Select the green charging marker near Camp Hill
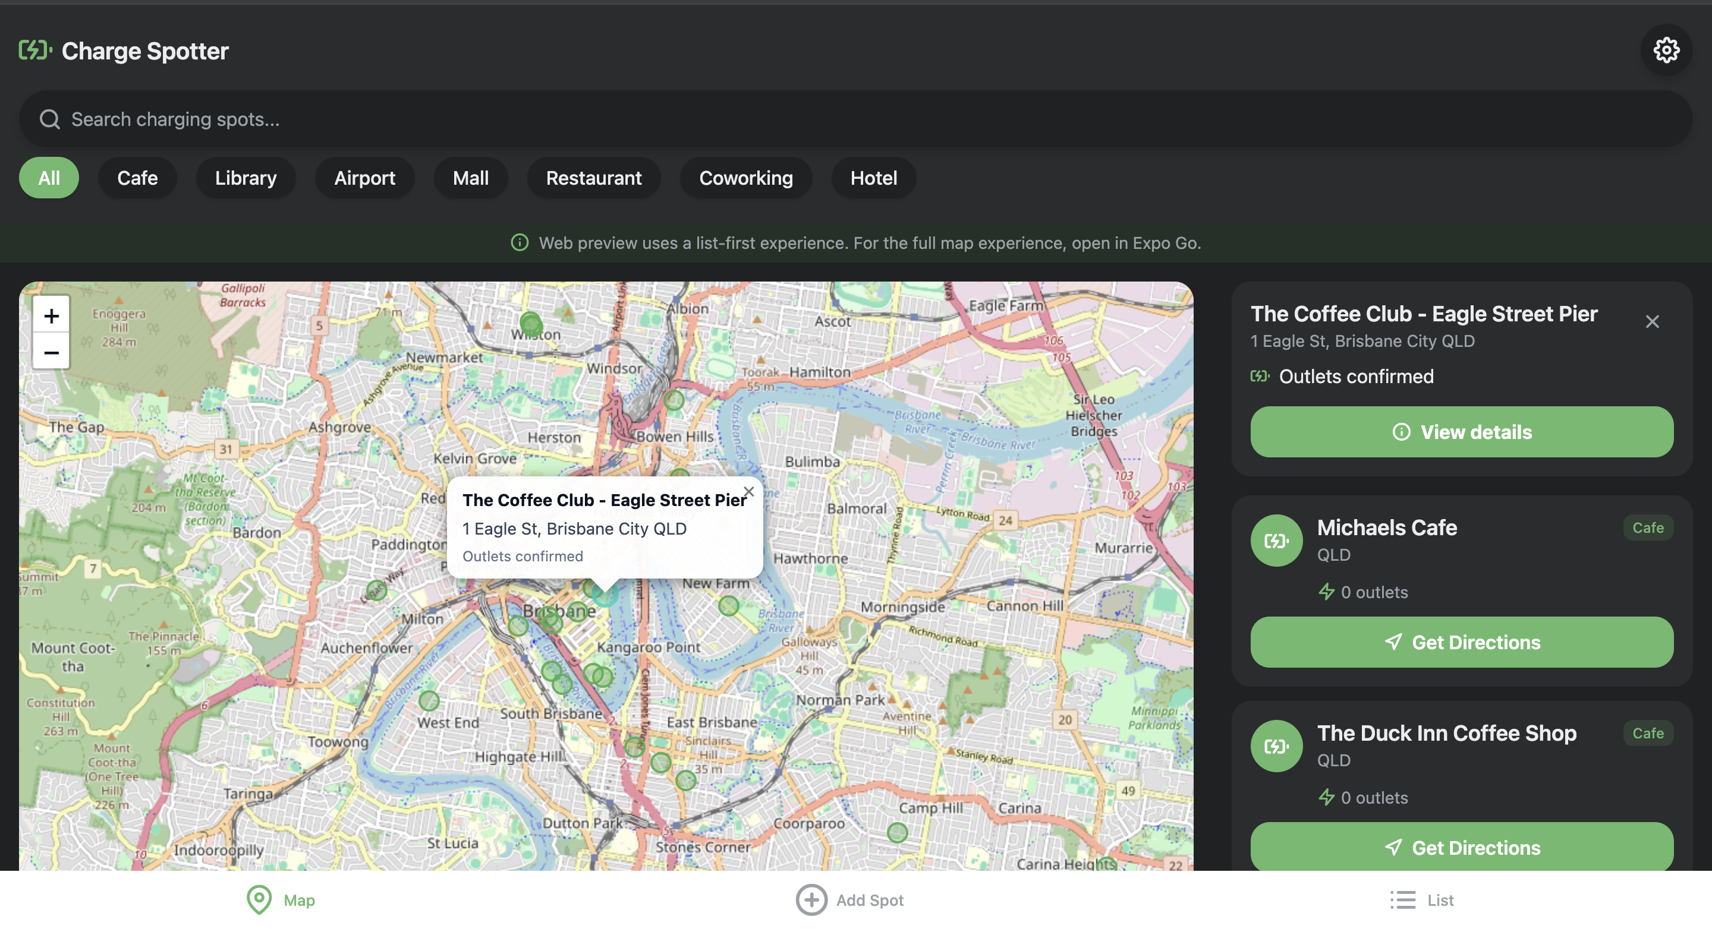 coord(896,832)
